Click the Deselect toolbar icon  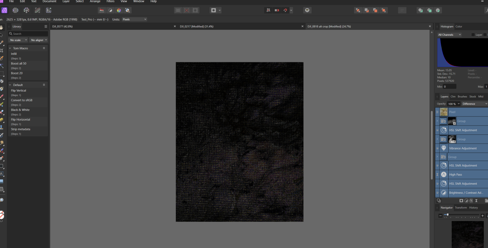(187, 10)
